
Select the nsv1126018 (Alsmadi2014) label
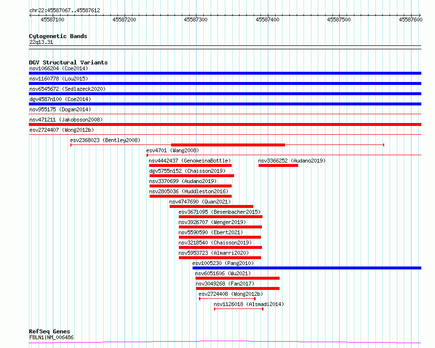pyautogui.click(x=249, y=304)
